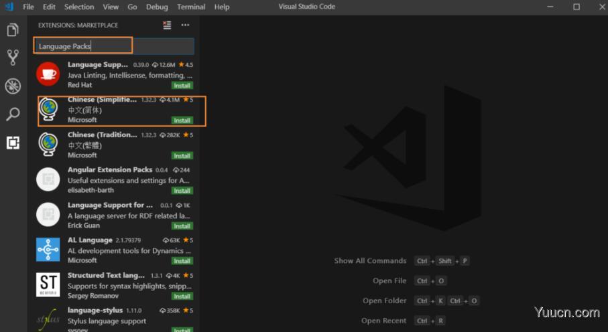Open the Extensions view in activity bar
Screen dimensions: 608x332
[x=13, y=143]
